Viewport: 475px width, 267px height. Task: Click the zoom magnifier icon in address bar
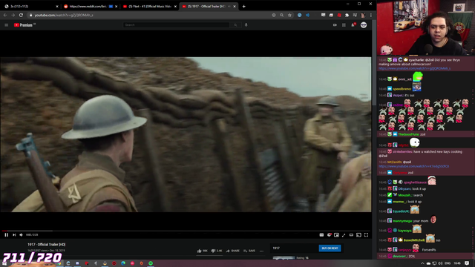282,15
